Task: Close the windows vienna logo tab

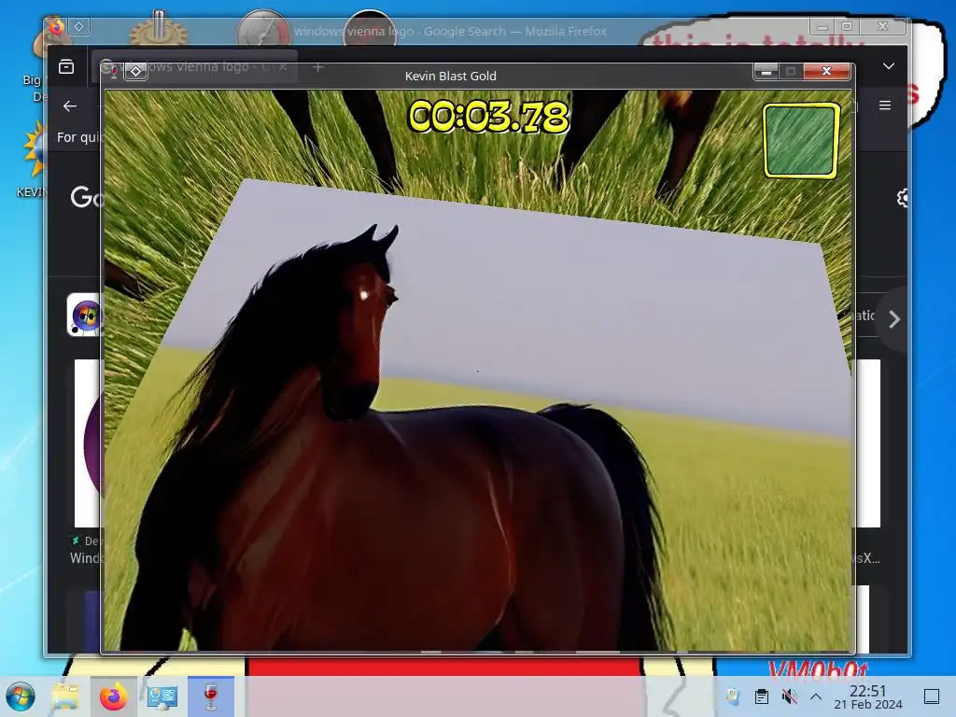Action: [283, 67]
